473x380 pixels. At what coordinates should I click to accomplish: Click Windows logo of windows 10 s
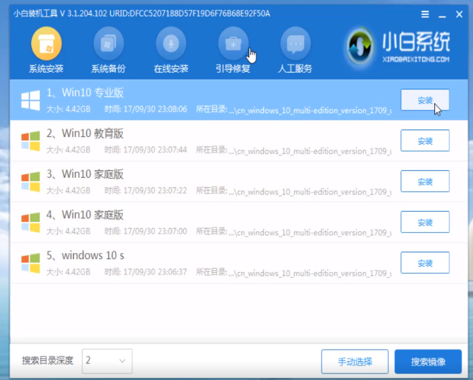[x=31, y=263]
